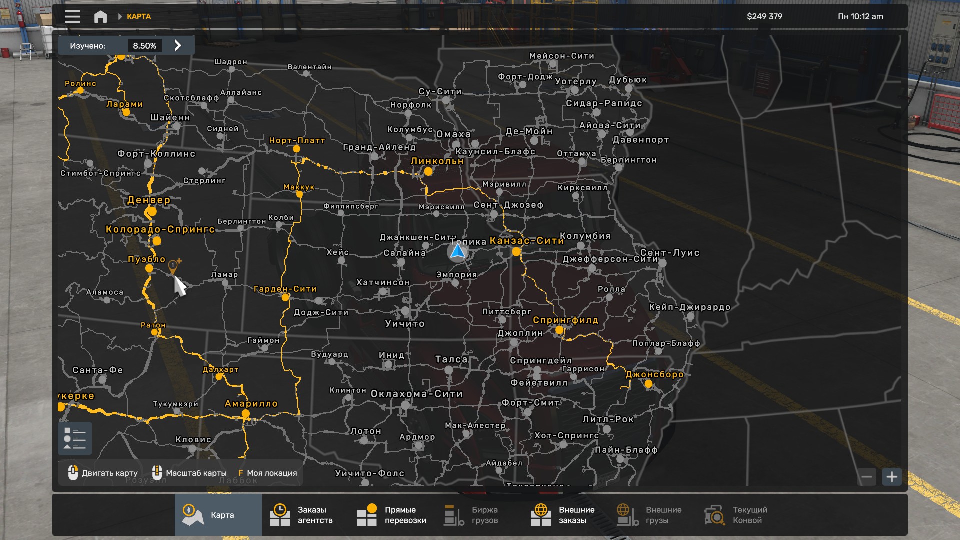
Task: Open the Текущий Конвой tab
Action: tap(736, 515)
